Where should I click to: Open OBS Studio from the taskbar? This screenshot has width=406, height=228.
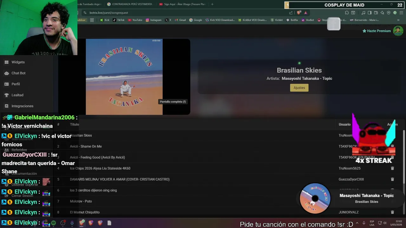(63, 223)
